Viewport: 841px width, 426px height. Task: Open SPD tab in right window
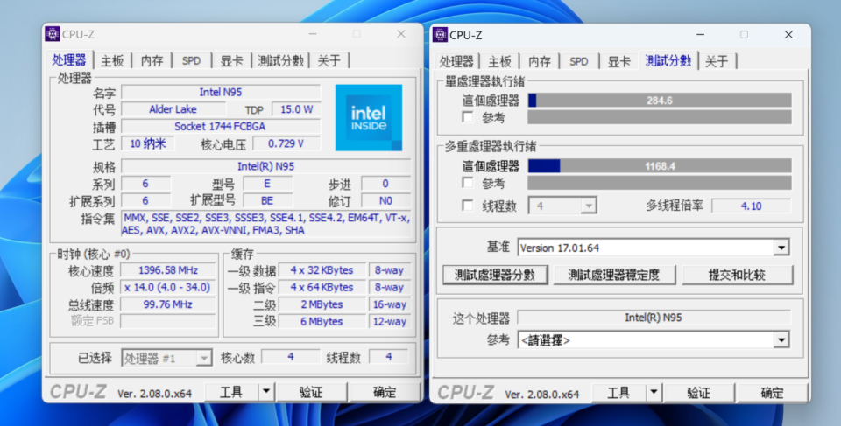(x=579, y=61)
